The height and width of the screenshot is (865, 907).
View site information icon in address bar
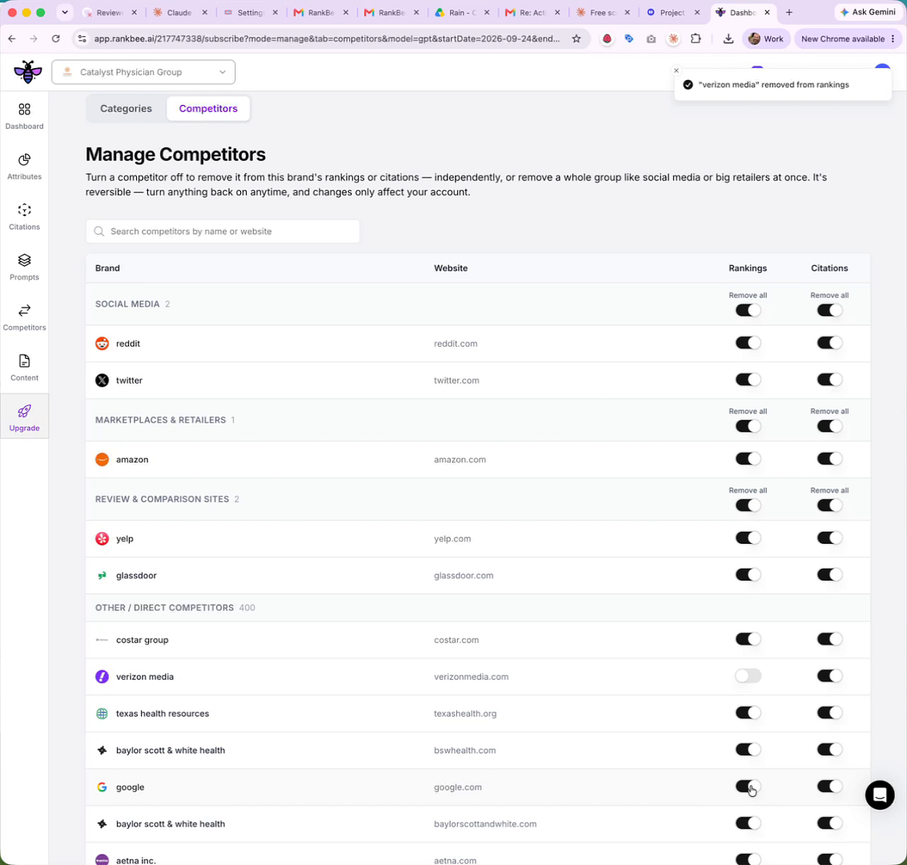click(82, 38)
